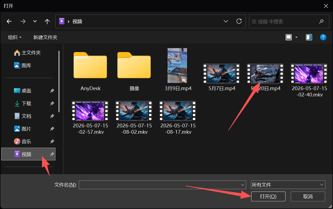Select 2026-05-07-15-02-40.mkv file

coord(309,81)
